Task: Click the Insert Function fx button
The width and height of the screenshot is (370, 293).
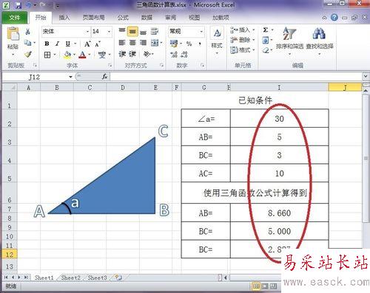Action: pos(104,77)
